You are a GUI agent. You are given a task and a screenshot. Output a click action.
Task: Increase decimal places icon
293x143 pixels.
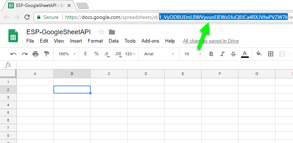[x=119, y=54]
